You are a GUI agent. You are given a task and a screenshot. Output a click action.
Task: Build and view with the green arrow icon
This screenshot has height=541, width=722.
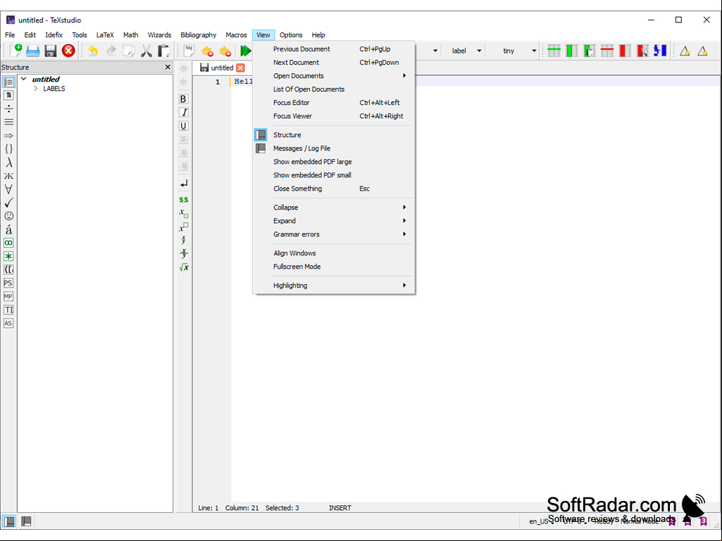(x=245, y=51)
